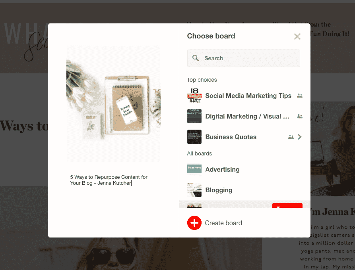The image size is (355, 270).
Task: Click the magnifying glass search icon
Action: pos(195,58)
